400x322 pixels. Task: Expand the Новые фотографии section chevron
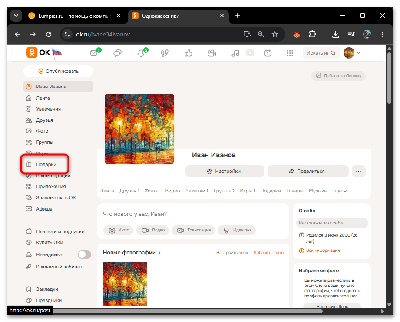click(159, 253)
